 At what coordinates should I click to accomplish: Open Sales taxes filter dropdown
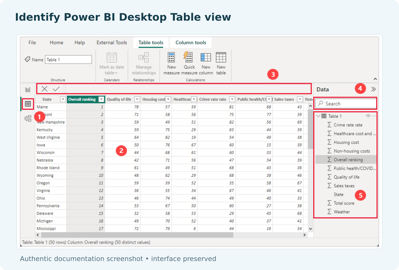click(300, 99)
